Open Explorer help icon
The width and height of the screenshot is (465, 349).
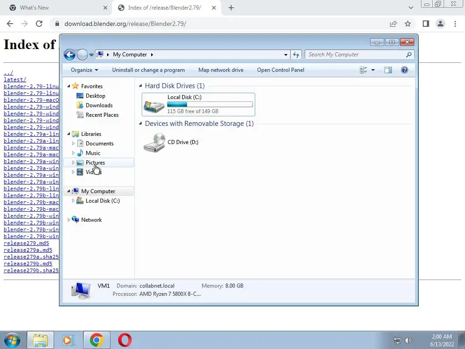coord(405,70)
